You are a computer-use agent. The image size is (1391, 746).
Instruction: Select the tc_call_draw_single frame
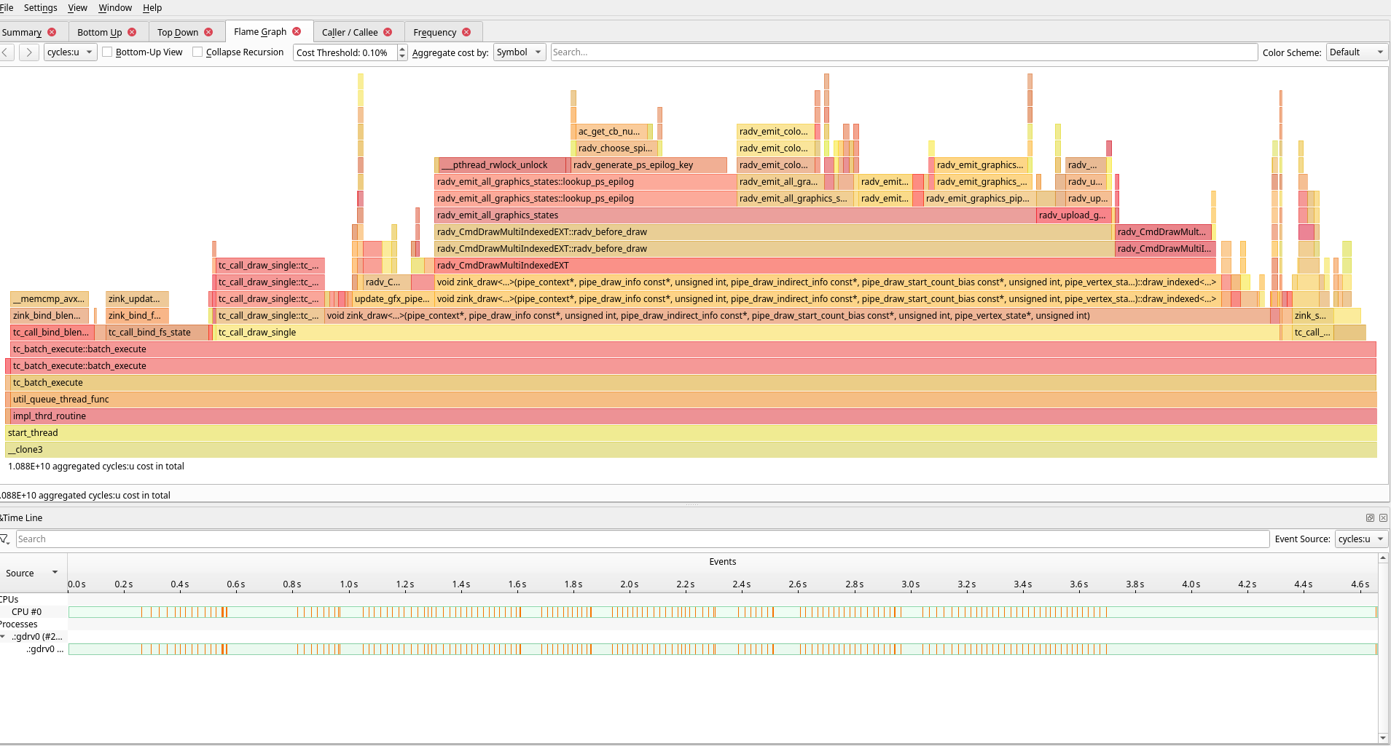coord(748,333)
